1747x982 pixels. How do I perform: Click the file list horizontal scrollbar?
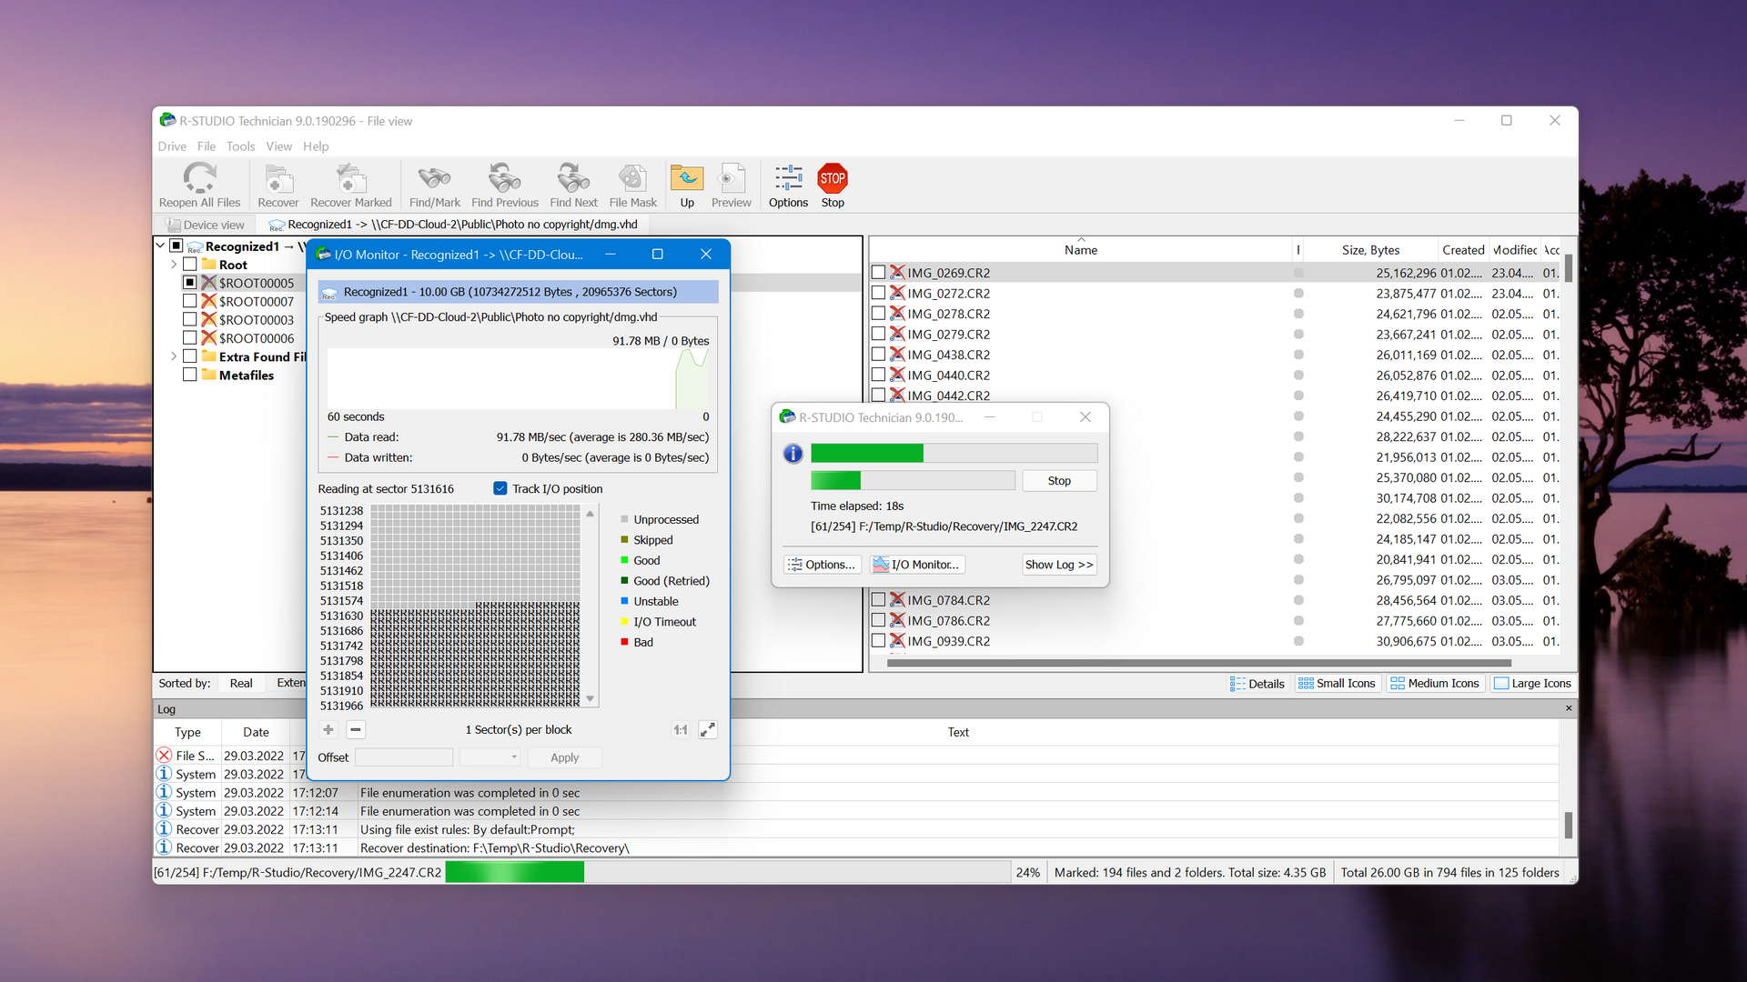(1198, 663)
